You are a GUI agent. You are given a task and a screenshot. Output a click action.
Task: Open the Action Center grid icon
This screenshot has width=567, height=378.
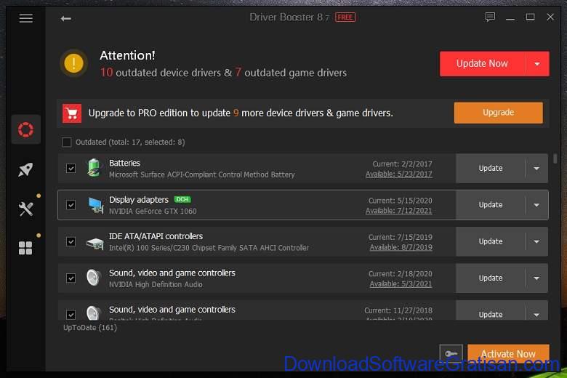pyautogui.click(x=25, y=248)
